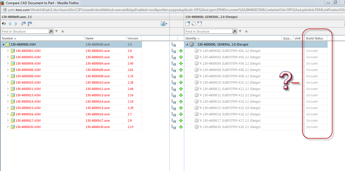The width and height of the screenshot is (345, 171).
Task: Open the table view dropdown icon
Action: point(164,24)
